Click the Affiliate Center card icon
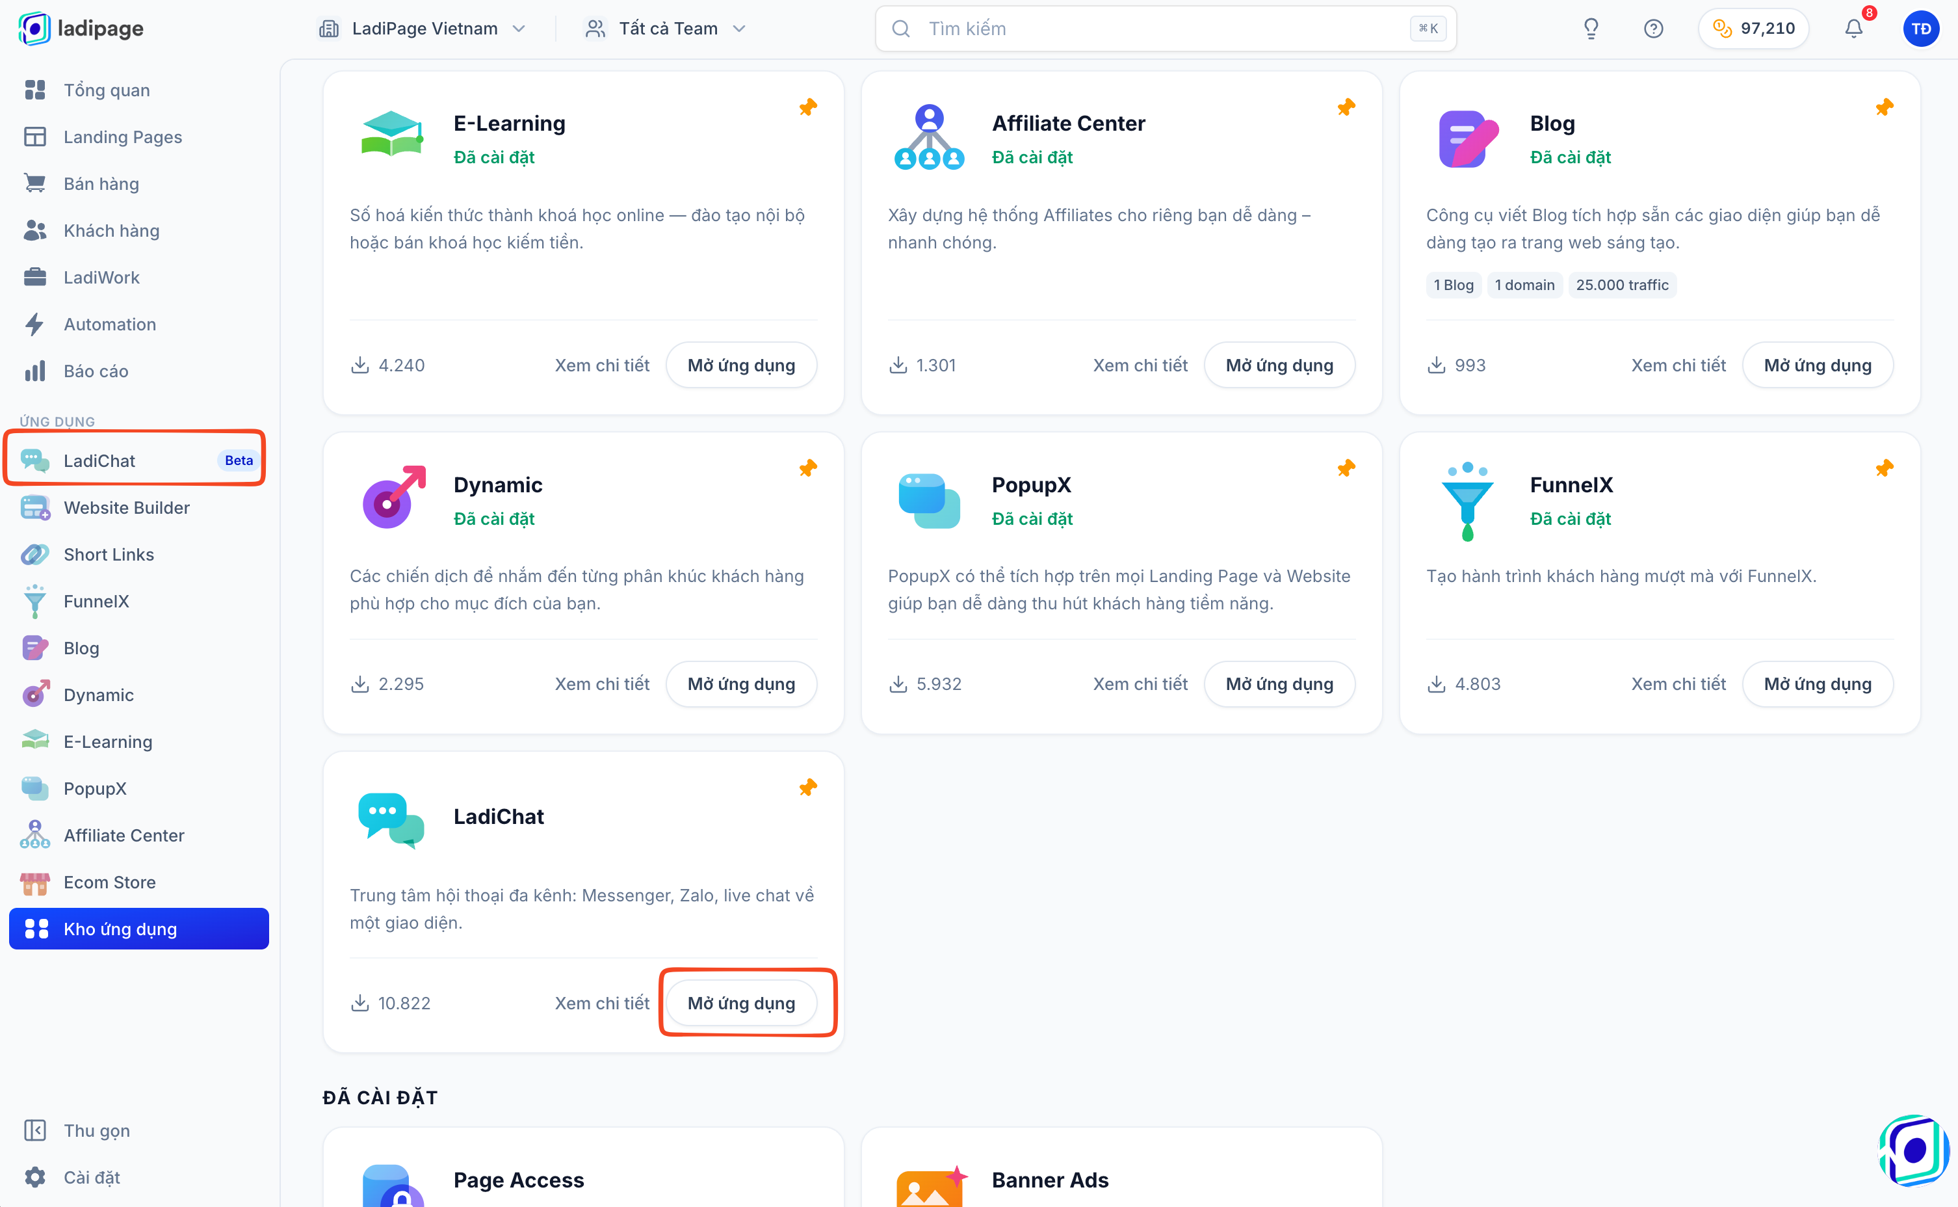The height and width of the screenshot is (1207, 1958). click(930, 137)
